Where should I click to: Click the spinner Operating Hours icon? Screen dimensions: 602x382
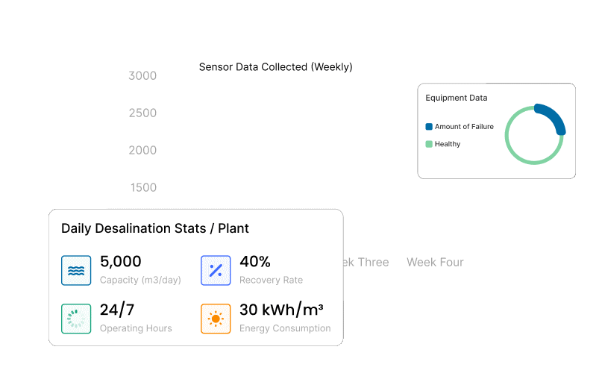[x=75, y=319]
